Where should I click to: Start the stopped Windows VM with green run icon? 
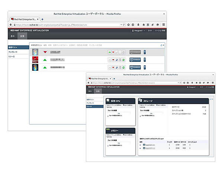(x=110, y=52)
